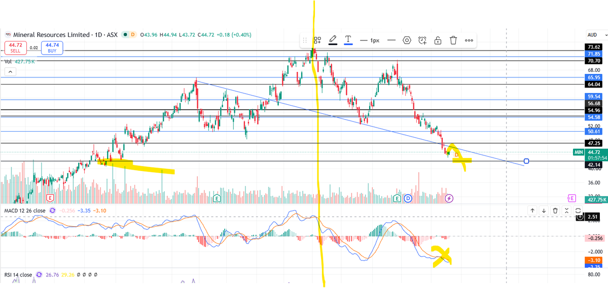
Task: Click the 71.85 price axis label
Action: [593, 54]
